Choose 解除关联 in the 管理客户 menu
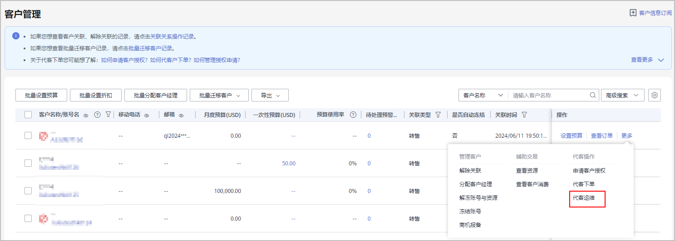The width and height of the screenshot is (675, 241). coord(470,171)
